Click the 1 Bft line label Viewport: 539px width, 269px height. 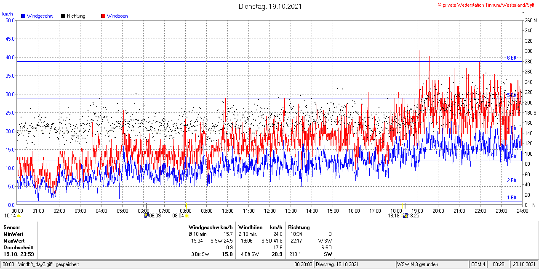(512, 198)
